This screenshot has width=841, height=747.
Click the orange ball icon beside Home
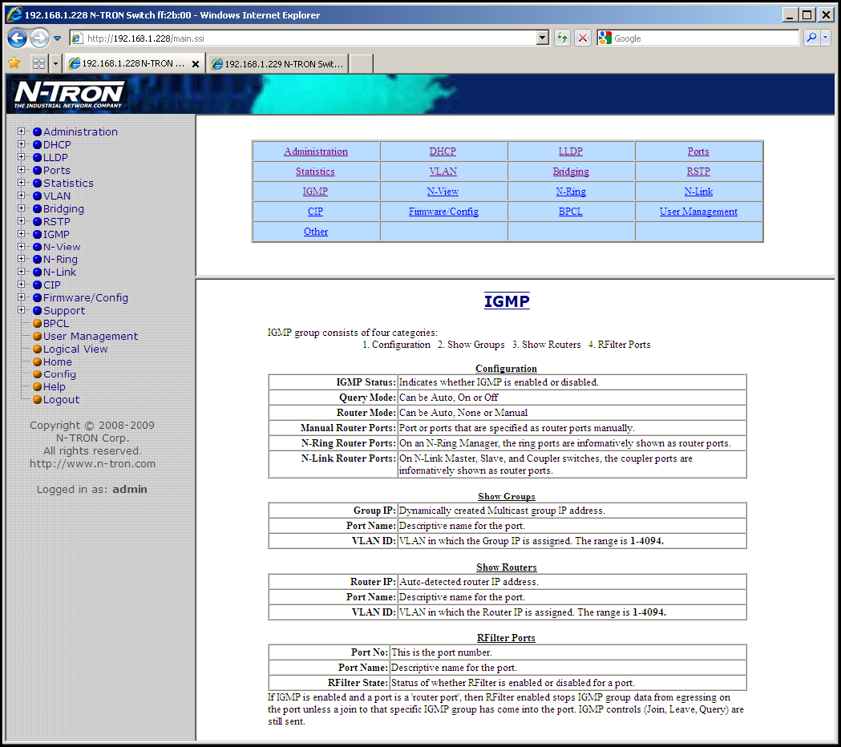37,362
